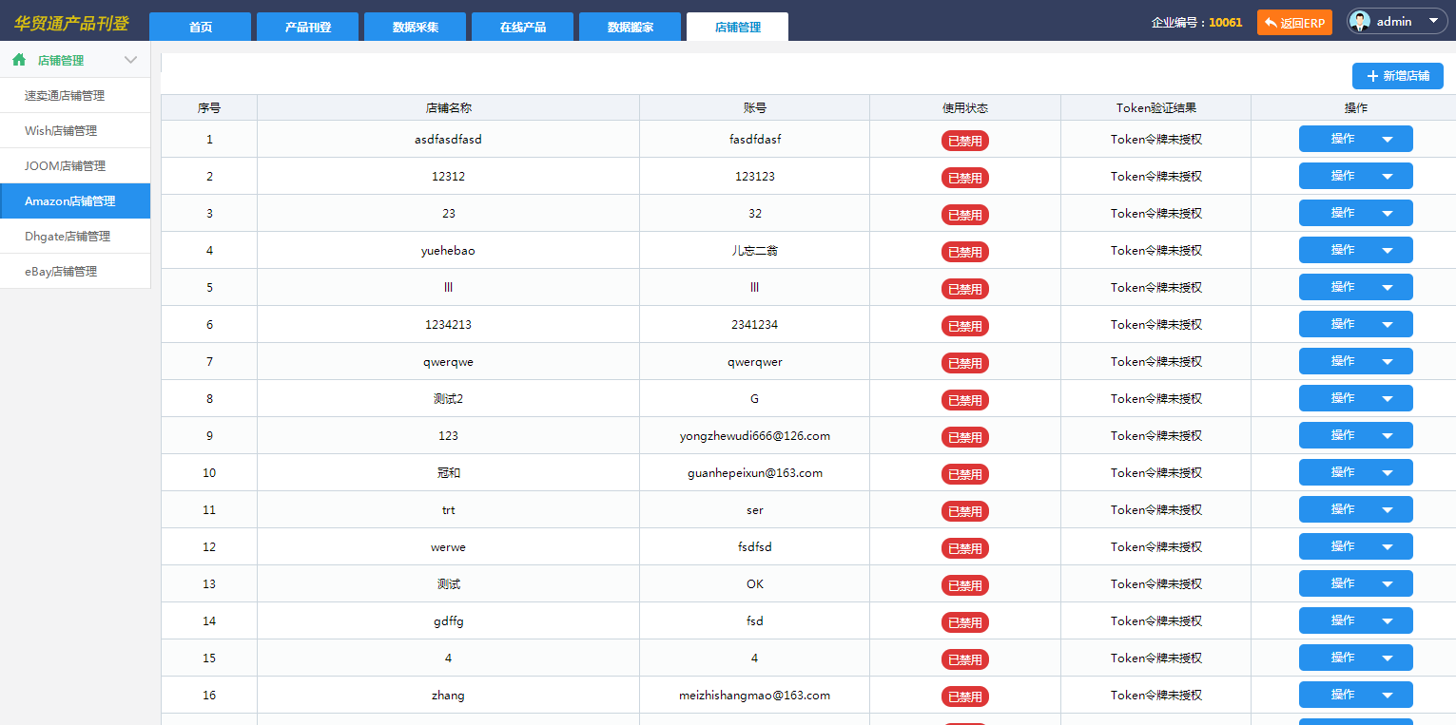Select Amazon店铺管理 in the sidebar

click(75, 200)
